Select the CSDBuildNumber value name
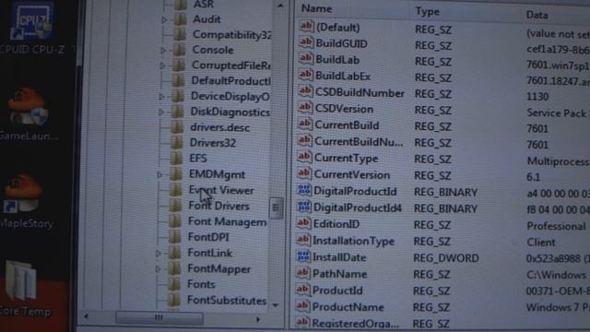 (360, 92)
